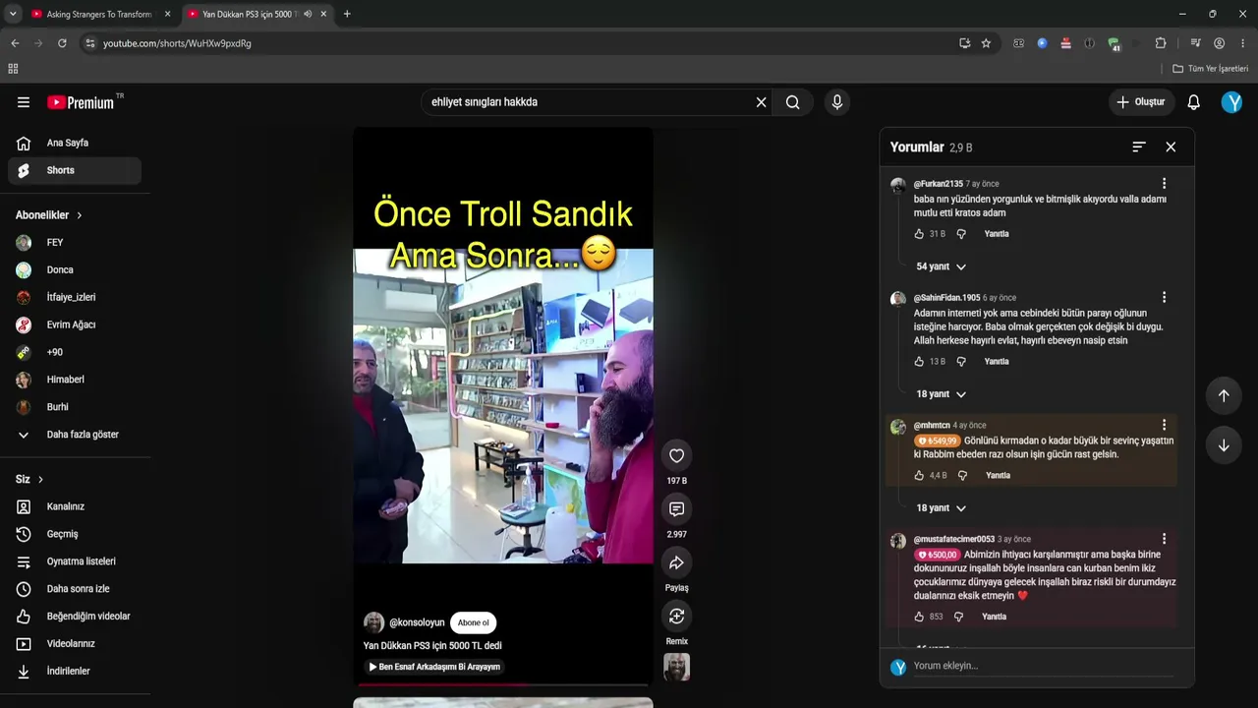Share the Short via Paylaş arrow
1258x708 pixels.
point(676,562)
